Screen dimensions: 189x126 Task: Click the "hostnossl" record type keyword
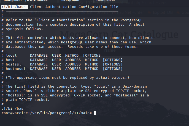pos(16,69)
